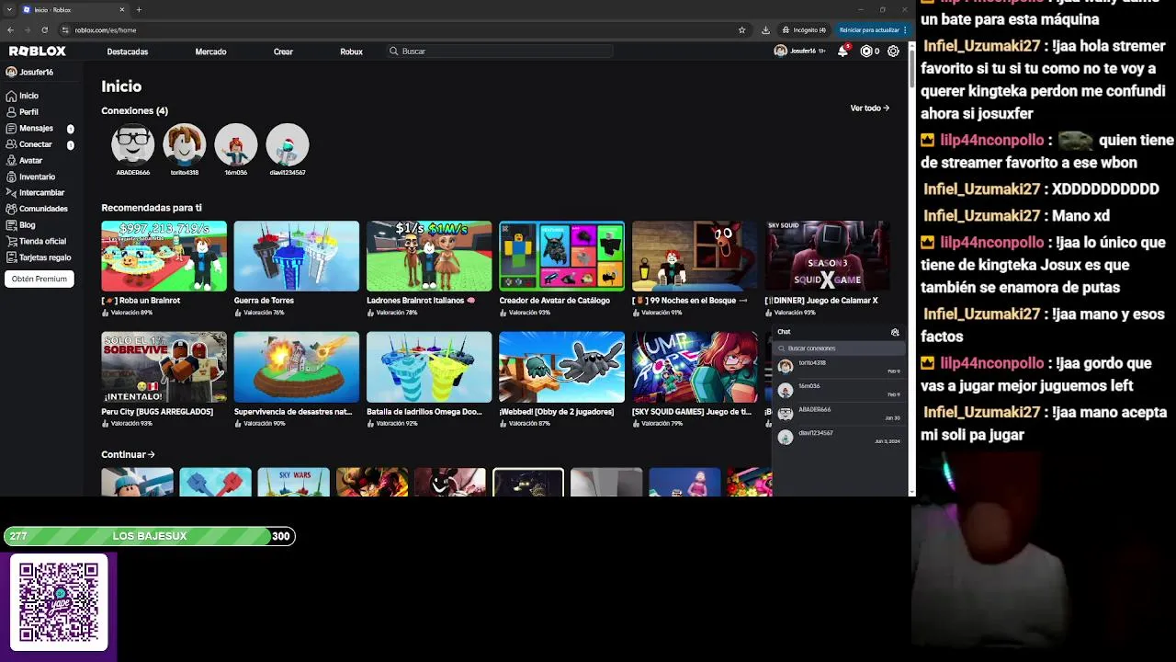This screenshot has height=662, width=1176.
Task: Open the Incógnito indicator
Action: [804, 29]
